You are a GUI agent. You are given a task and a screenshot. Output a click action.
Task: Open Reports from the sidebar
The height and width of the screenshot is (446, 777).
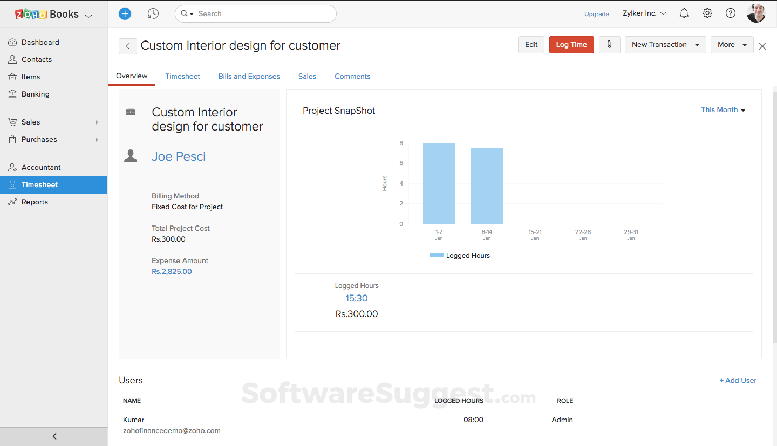33,202
